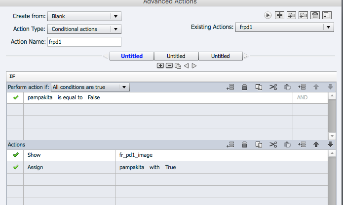This screenshot has width=343, height=205.
Task: Click the import action icon
Action: (291, 16)
